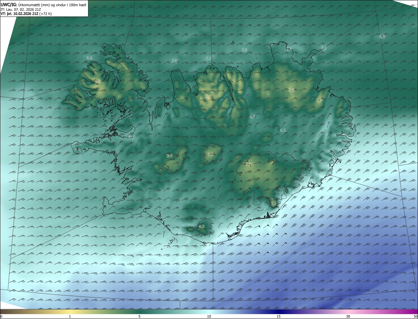Click the colorbar tick labeled 5

(139, 316)
